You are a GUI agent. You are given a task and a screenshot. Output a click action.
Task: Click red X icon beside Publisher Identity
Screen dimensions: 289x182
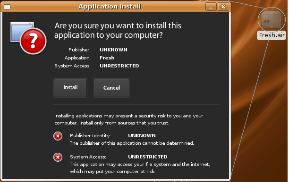tap(58, 136)
